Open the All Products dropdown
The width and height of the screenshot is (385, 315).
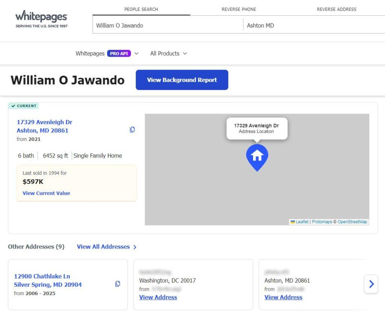tap(169, 53)
